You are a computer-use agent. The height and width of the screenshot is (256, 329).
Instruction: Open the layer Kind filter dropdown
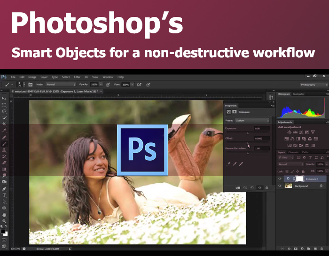point(286,157)
